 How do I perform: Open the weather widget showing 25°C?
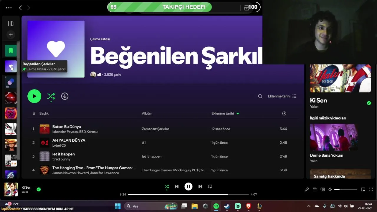pos(12,204)
